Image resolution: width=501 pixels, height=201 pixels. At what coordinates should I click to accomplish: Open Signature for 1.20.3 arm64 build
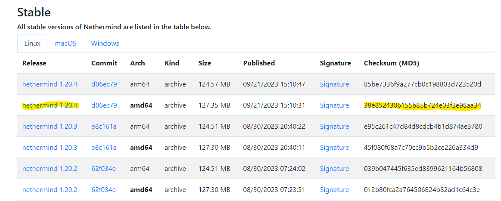pos(334,127)
